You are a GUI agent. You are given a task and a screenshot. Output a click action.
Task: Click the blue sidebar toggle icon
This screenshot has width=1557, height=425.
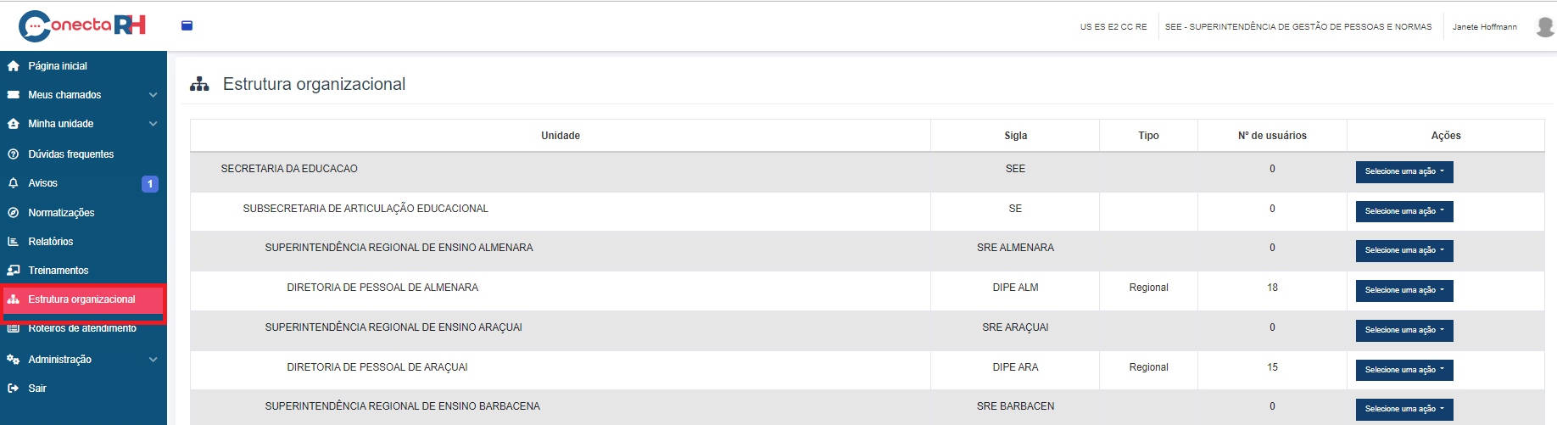click(187, 25)
